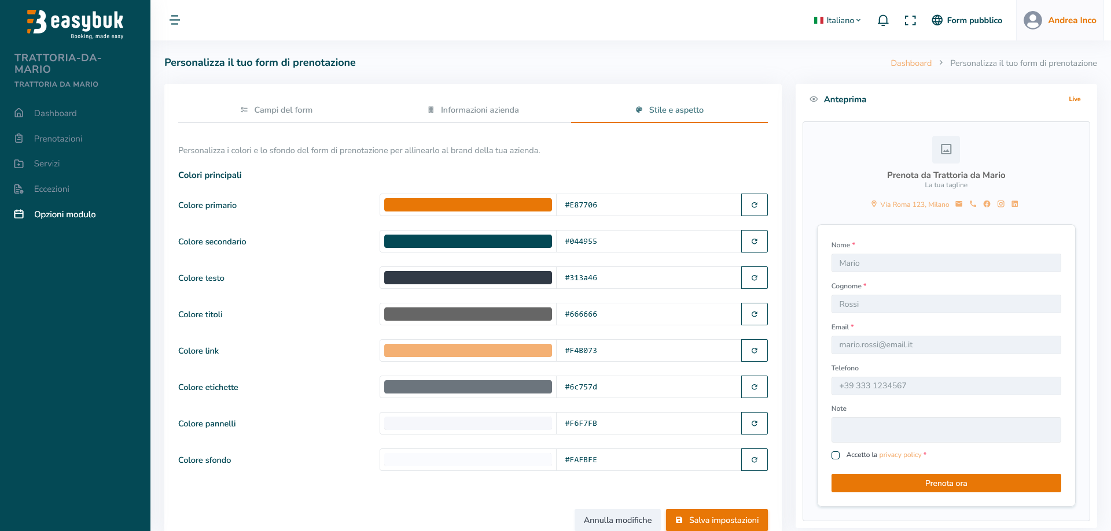Open the Colore etichette swatch

coord(468,387)
